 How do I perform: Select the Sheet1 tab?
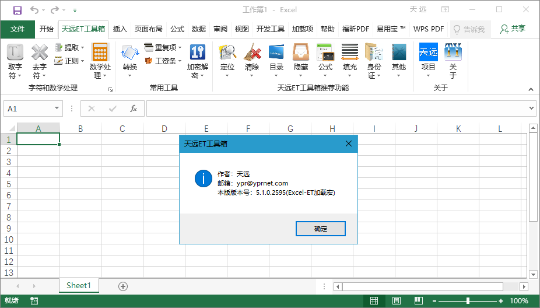79,286
